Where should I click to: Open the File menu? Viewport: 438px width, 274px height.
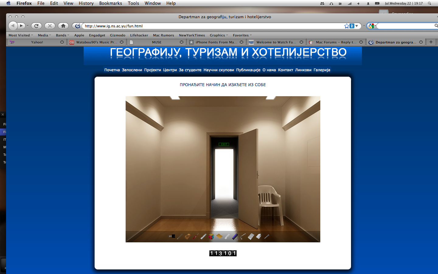pos(41,3)
